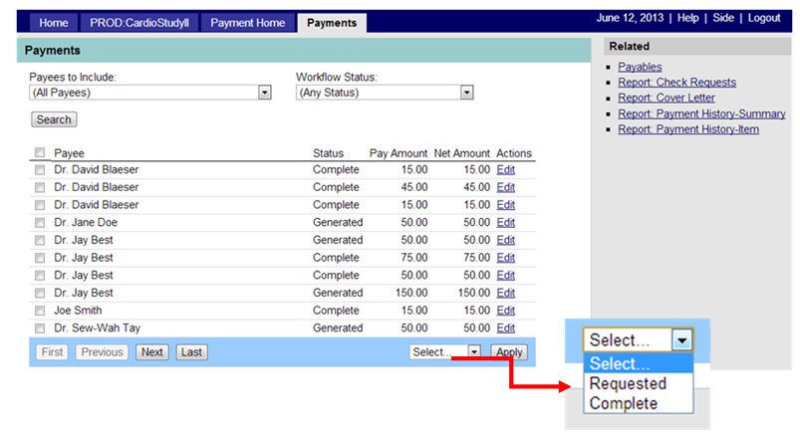The image size is (800, 433).
Task: Jump to the Last page
Action: (191, 352)
